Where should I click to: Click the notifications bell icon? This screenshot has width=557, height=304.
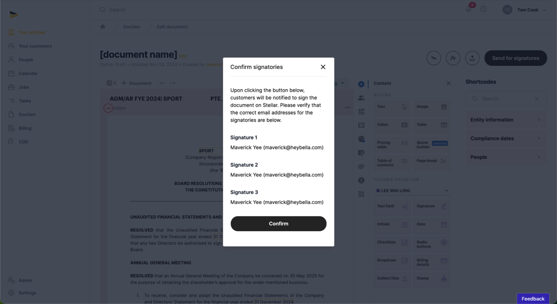coord(469,9)
